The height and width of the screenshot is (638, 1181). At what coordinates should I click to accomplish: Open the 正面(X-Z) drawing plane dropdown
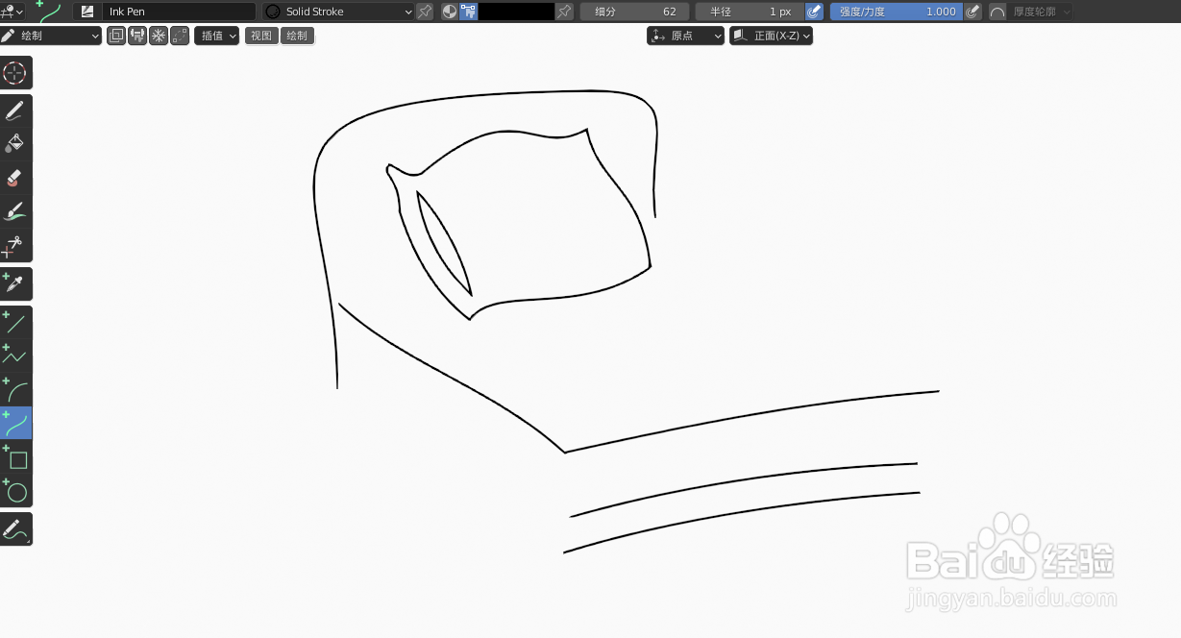(x=772, y=36)
